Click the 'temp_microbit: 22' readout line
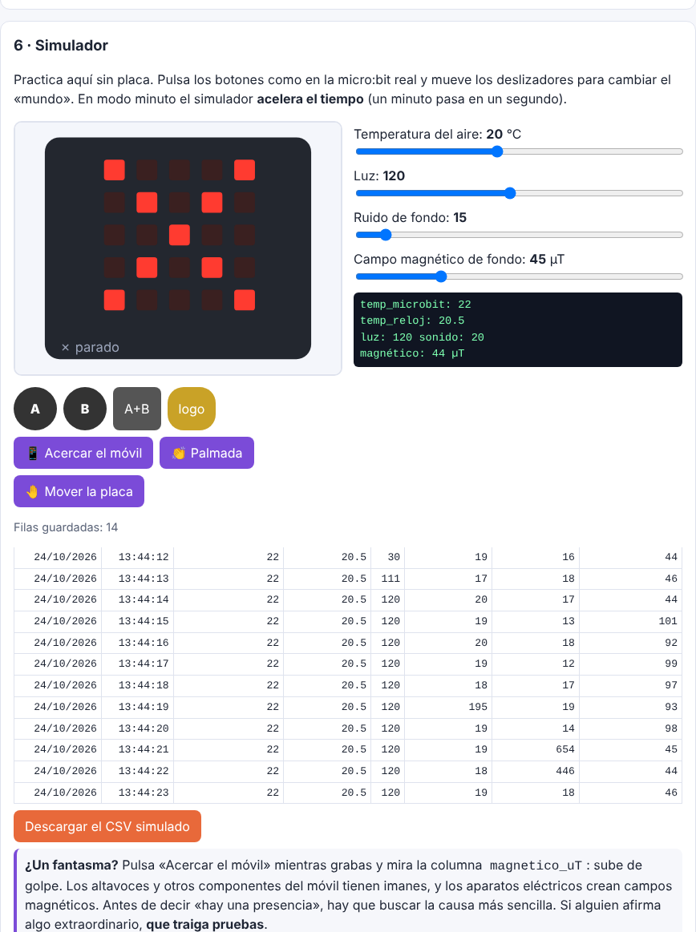The image size is (696, 932). pos(415,305)
